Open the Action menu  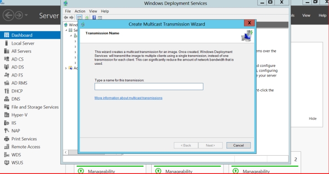coord(80,11)
